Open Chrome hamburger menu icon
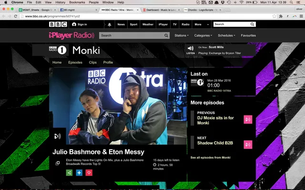This screenshot has height=190, width=305. point(301,16)
